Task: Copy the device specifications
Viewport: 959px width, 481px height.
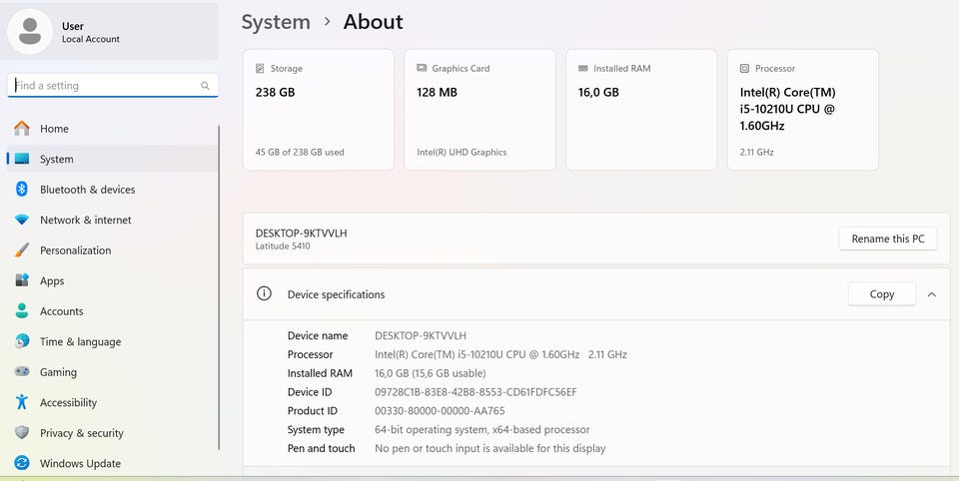Action: coord(882,294)
